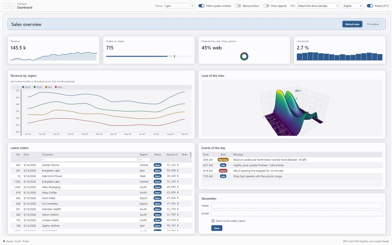This screenshot has height=245, width=392.
Task: Toggle the North series in the chart legend
Action: [x=26, y=87]
